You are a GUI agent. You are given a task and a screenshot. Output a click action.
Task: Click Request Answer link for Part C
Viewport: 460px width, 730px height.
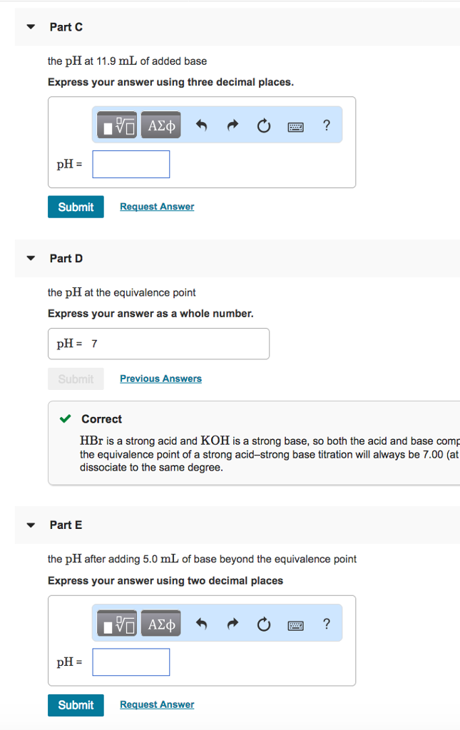pos(157,207)
